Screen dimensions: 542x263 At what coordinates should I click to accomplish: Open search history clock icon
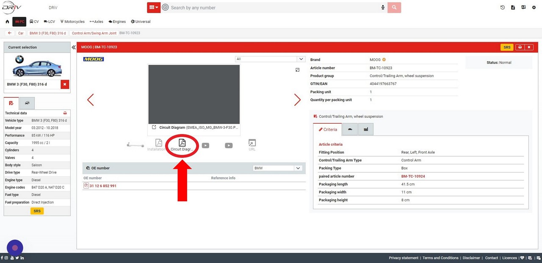502,8
